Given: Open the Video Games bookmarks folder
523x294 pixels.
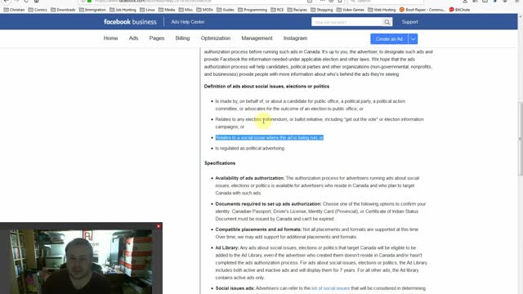Looking at the screenshot, I should [x=351, y=10].
